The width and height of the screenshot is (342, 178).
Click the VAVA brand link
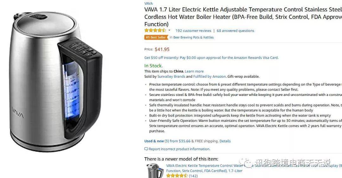(149, 3)
